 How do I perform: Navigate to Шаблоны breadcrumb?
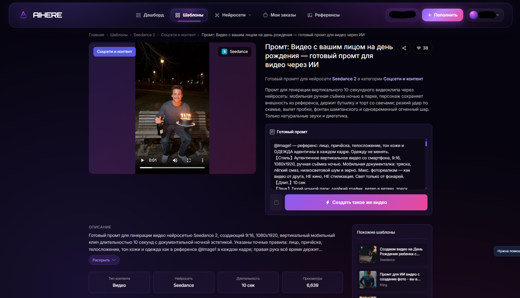point(119,35)
